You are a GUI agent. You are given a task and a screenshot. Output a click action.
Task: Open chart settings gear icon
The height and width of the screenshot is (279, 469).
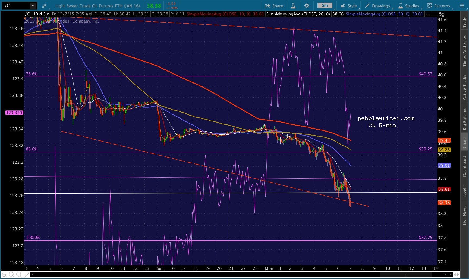307,6
